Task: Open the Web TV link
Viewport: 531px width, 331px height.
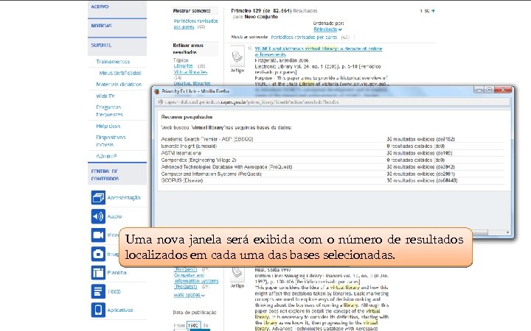Action: tap(105, 96)
